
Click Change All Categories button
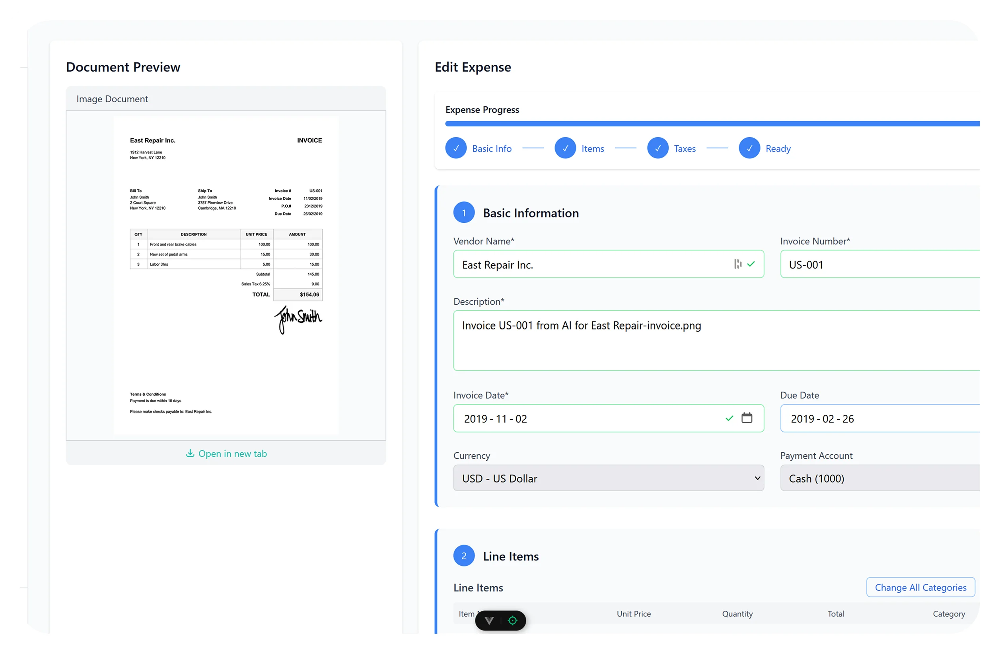920,587
